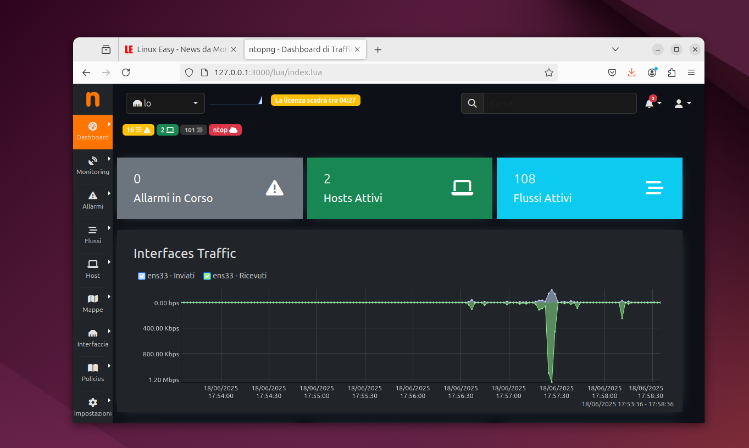This screenshot has width=749, height=448.
Task: Click the red ntop cloud badge
Action: pyautogui.click(x=225, y=130)
